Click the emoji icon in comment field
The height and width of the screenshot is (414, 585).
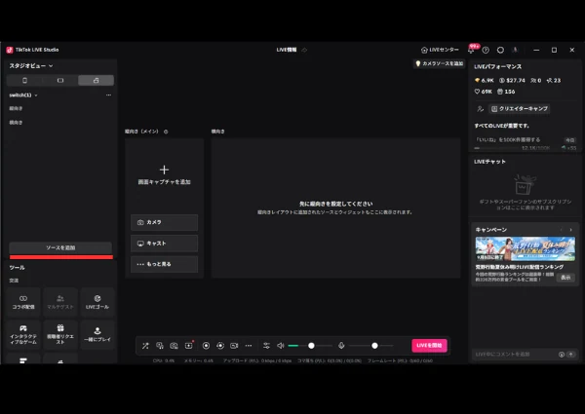[562, 355]
